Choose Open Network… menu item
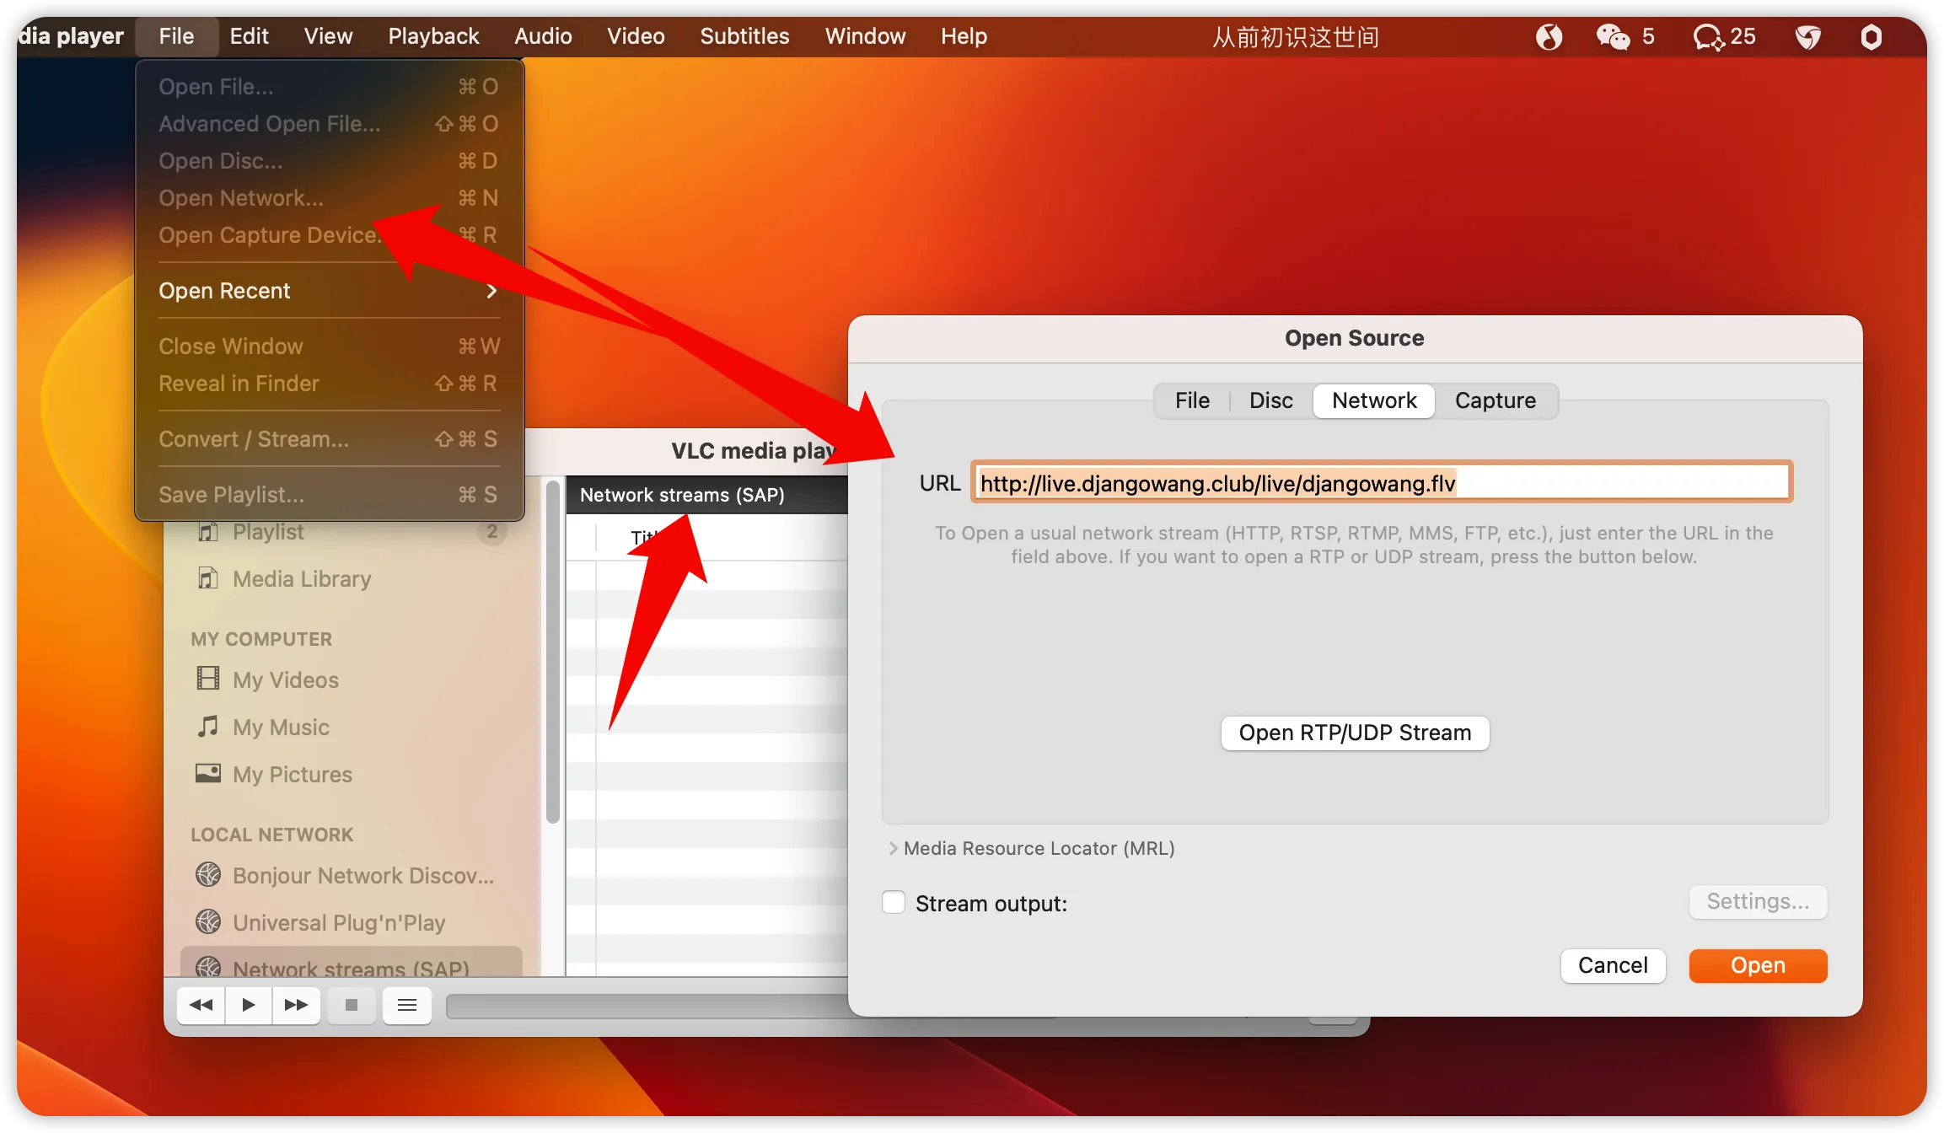 [x=329, y=198]
